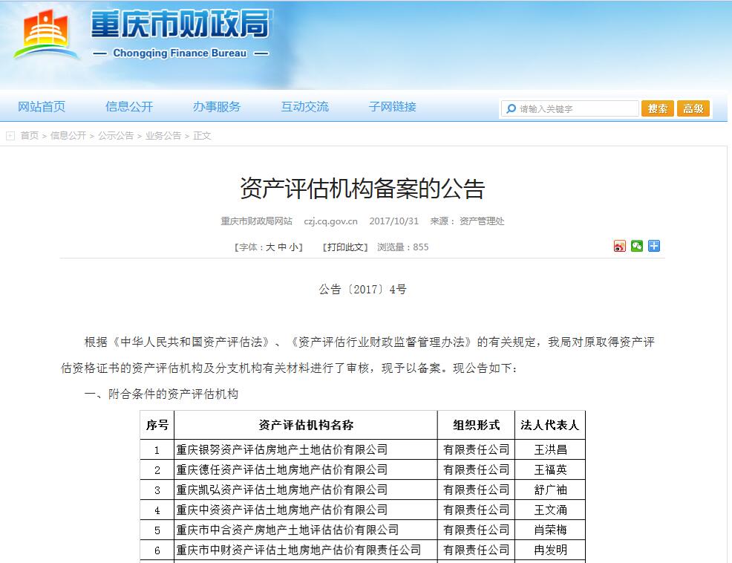
Task: Click the 重庆市财政局 header title text
Action: click(x=181, y=24)
